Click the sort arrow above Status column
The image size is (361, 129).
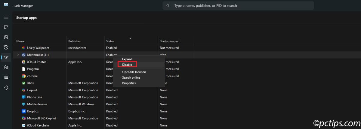pos(130,38)
